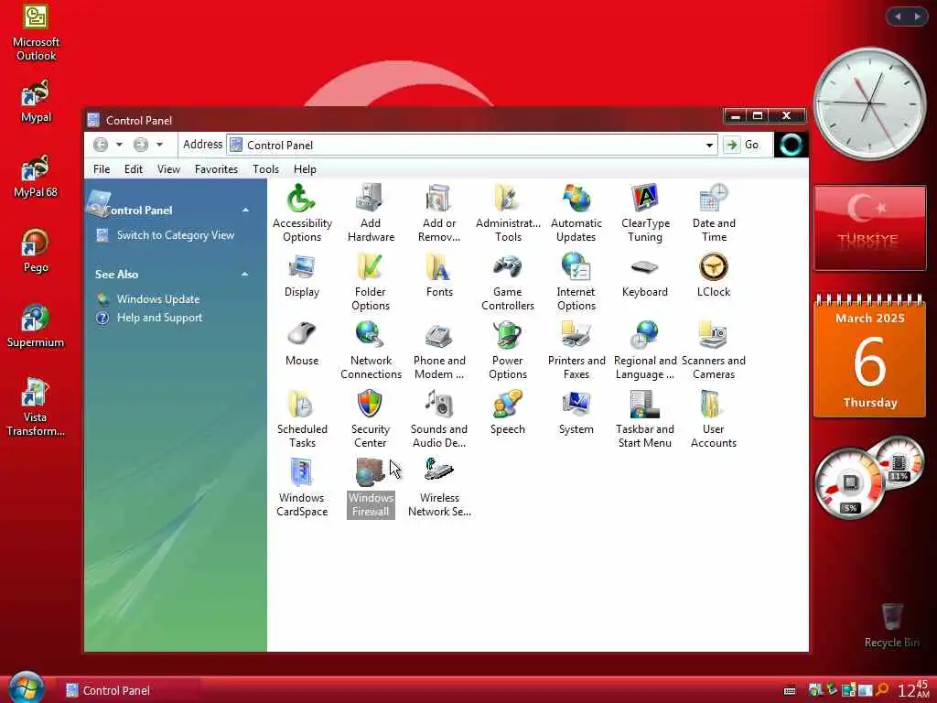Expand the Back button history dropdown

119,145
